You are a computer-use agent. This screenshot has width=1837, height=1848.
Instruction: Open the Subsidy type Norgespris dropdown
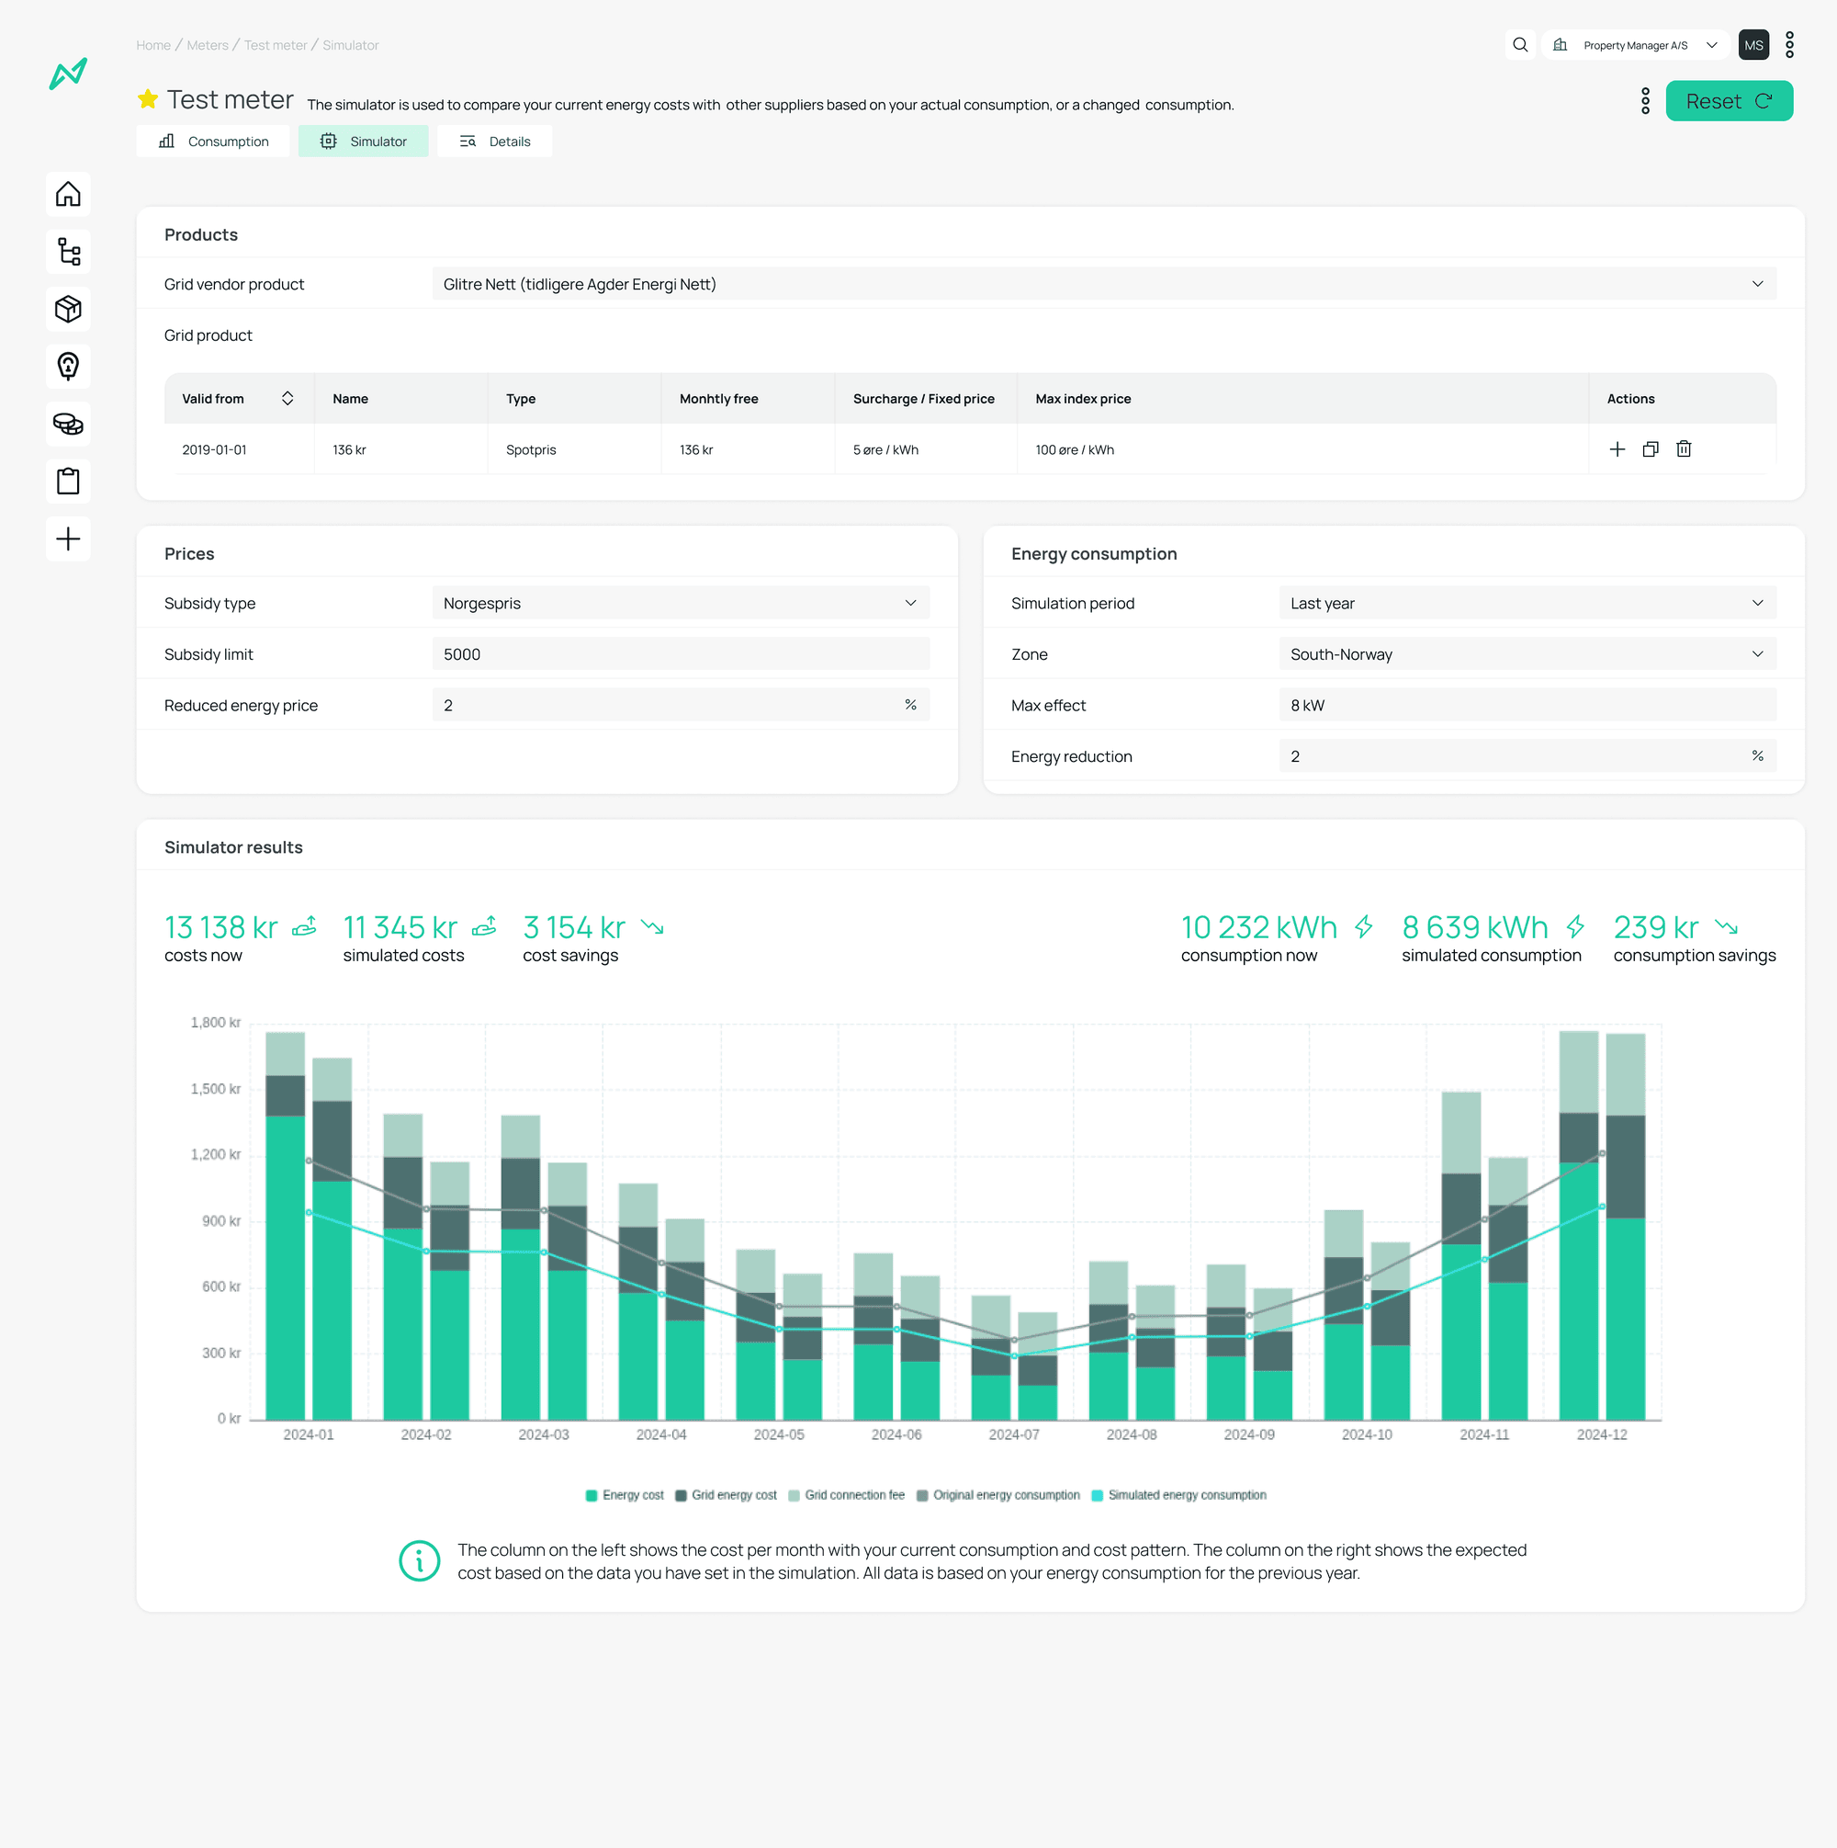pyautogui.click(x=680, y=604)
